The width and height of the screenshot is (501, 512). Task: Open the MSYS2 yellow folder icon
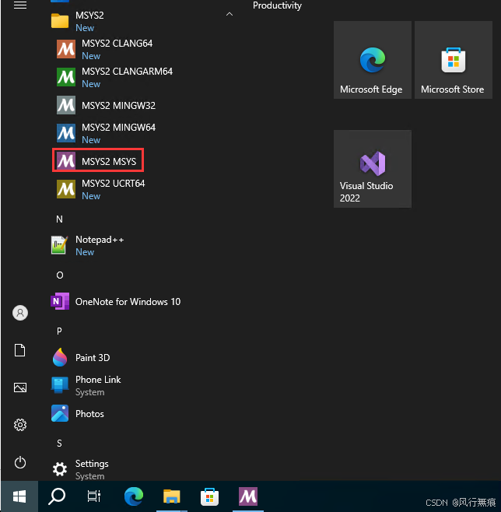pos(60,21)
